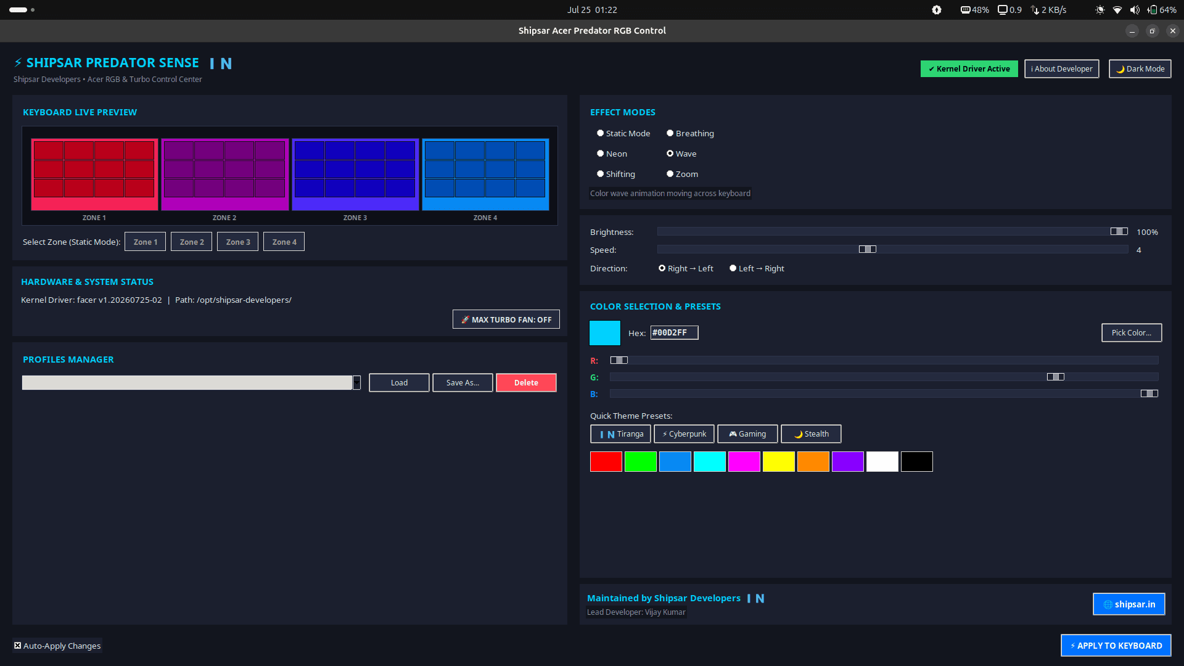Click the G channel slider handle
1184x666 pixels.
point(1056,377)
